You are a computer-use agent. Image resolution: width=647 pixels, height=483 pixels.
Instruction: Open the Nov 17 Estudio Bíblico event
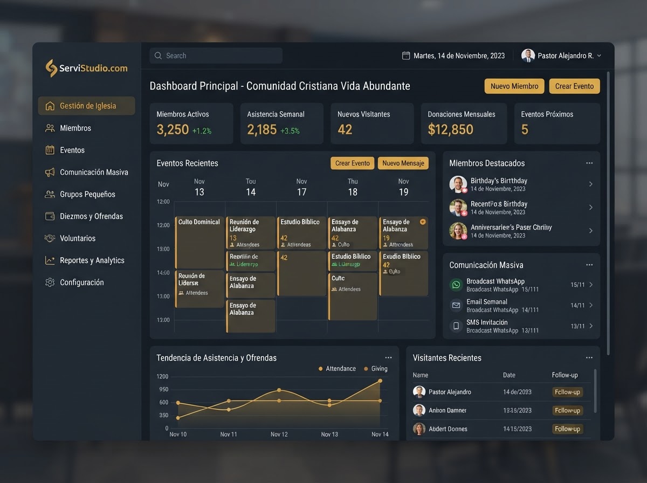click(301, 233)
